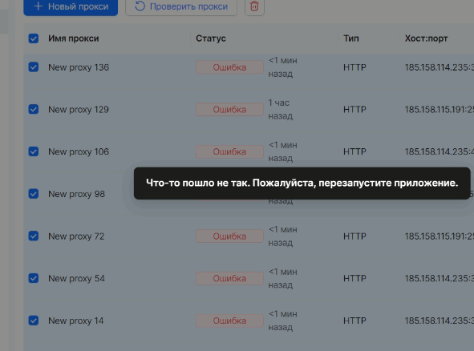Image resolution: width=474 pixels, height=351 pixels.
Task: Click HTTP type for New proxy 136
Action: click(354, 67)
